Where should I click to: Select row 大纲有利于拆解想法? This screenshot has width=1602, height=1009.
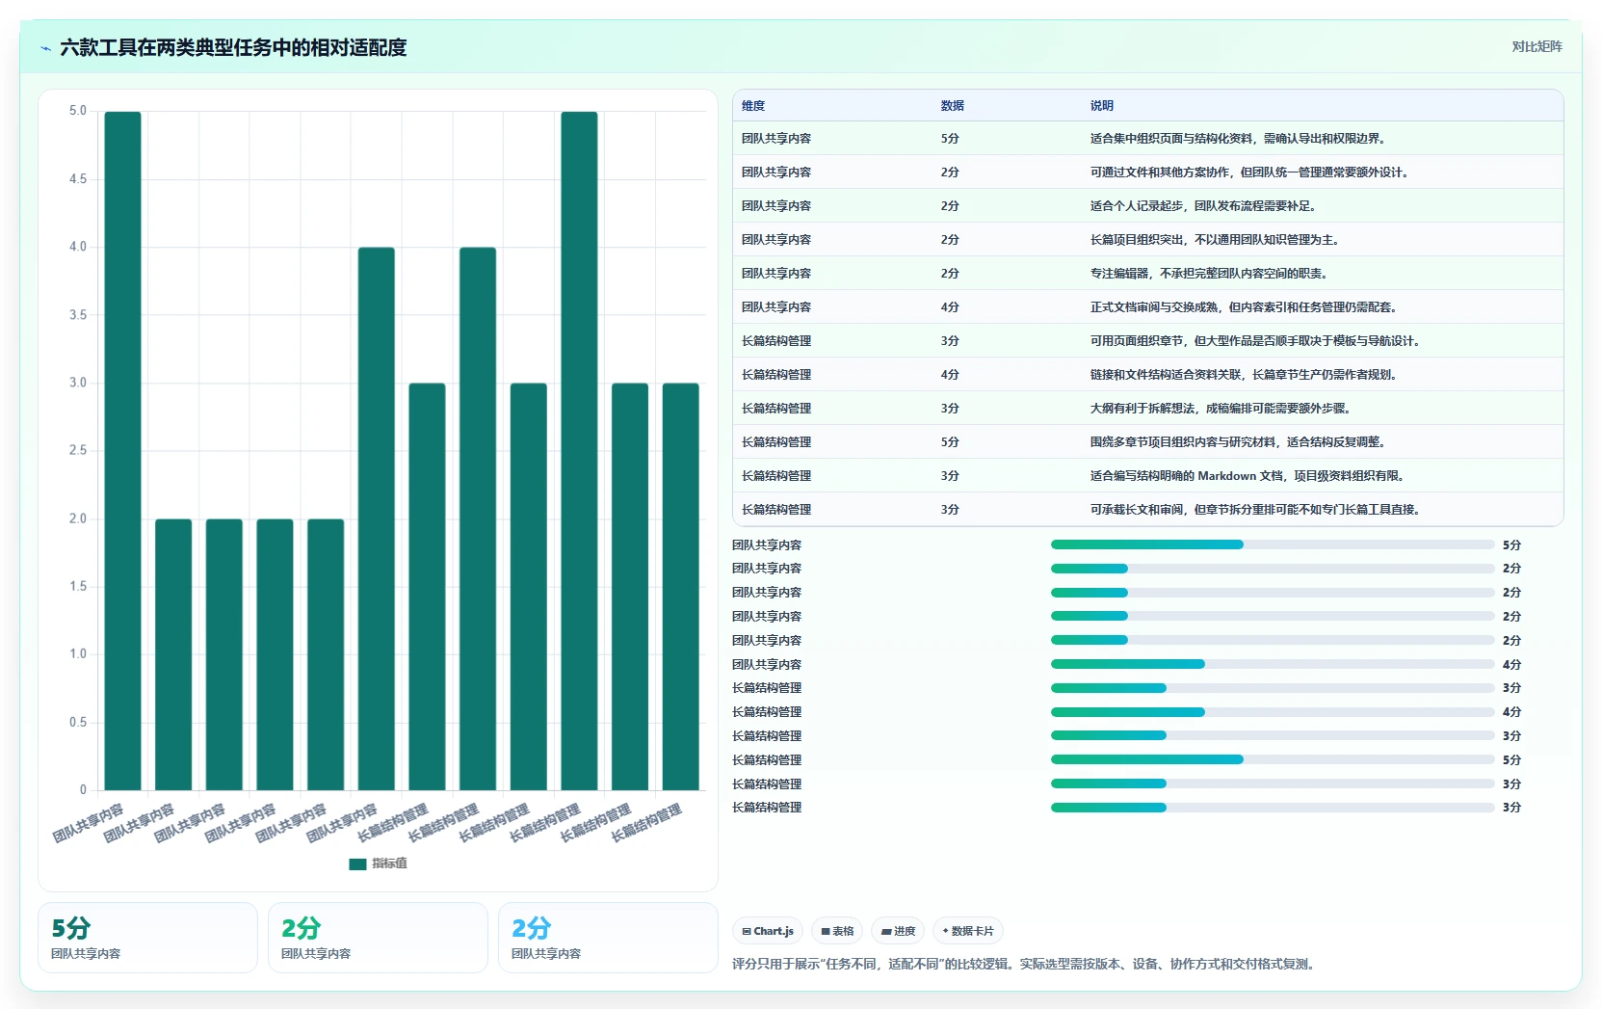(1147, 409)
